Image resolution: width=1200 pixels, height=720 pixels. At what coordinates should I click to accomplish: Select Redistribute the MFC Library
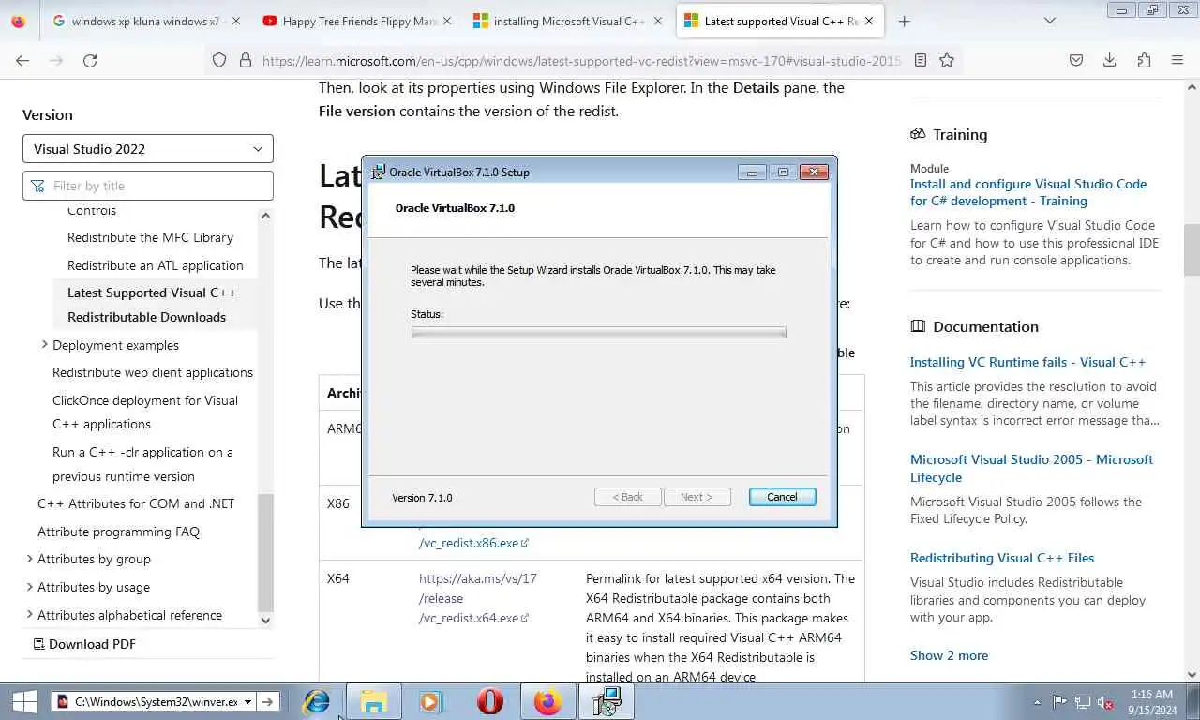click(x=150, y=237)
